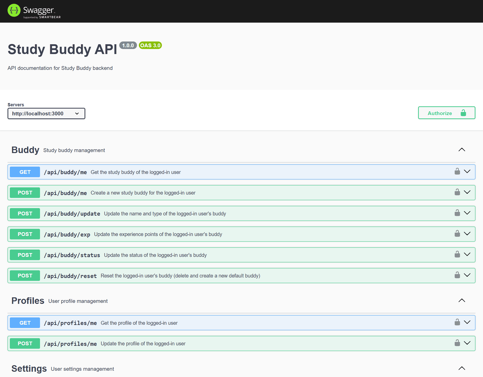Expand the /api/buddy/status operation chevron
This screenshot has height=377, width=483.
point(467,254)
